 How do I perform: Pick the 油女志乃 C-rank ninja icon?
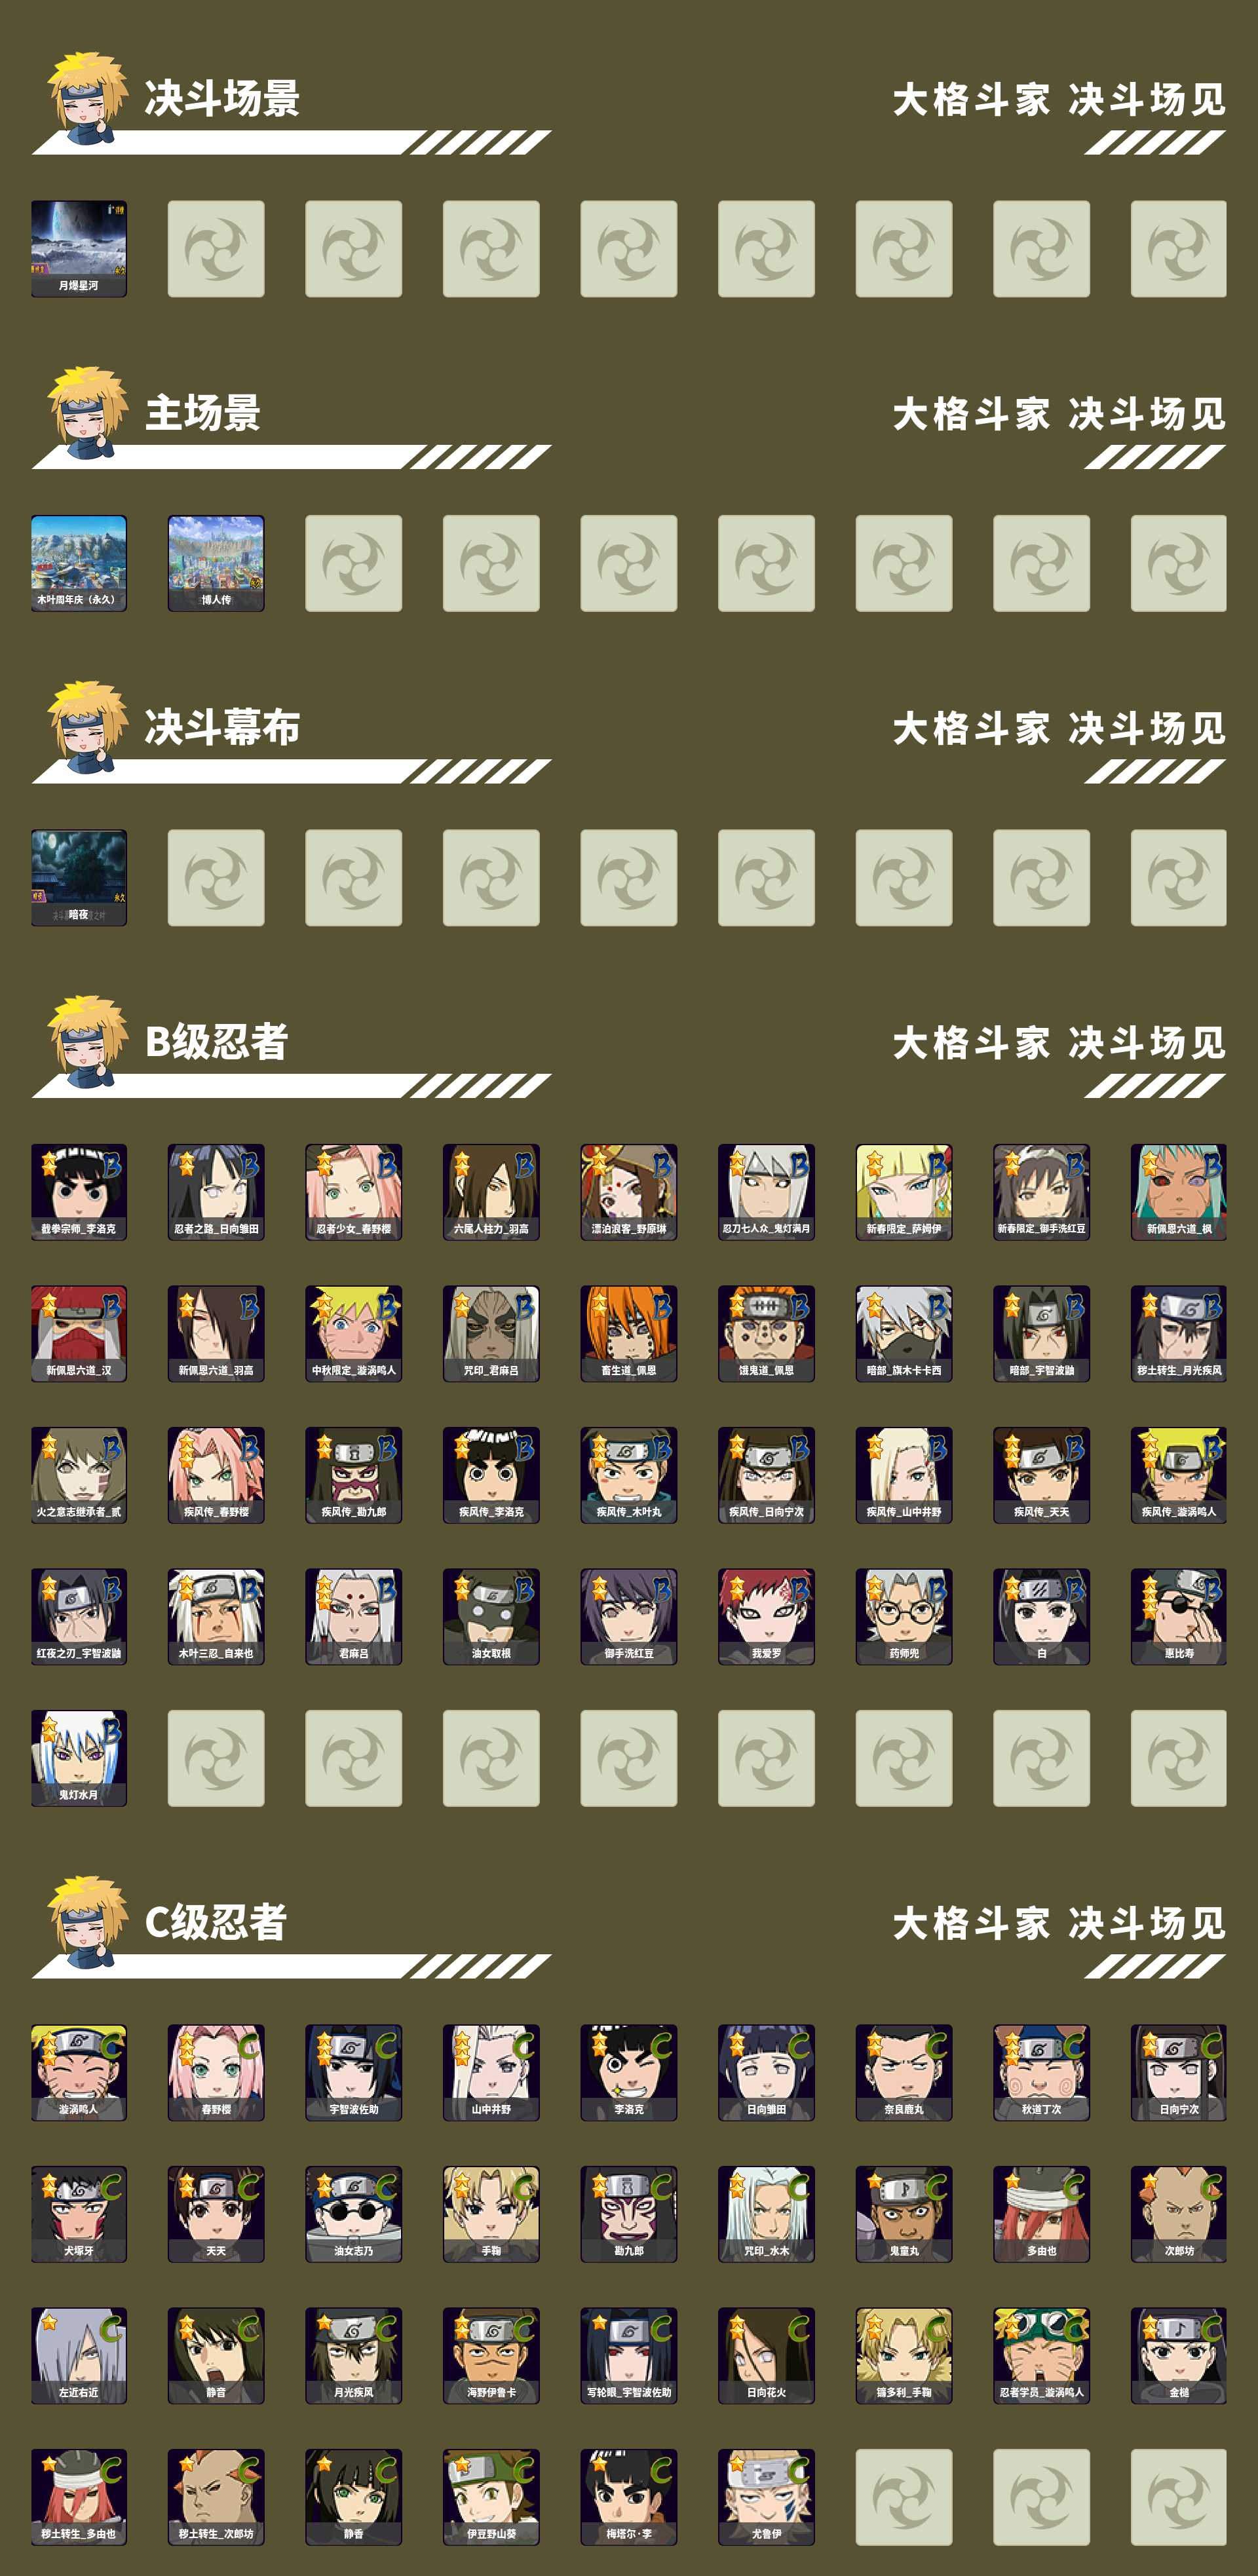(x=354, y=2213)
